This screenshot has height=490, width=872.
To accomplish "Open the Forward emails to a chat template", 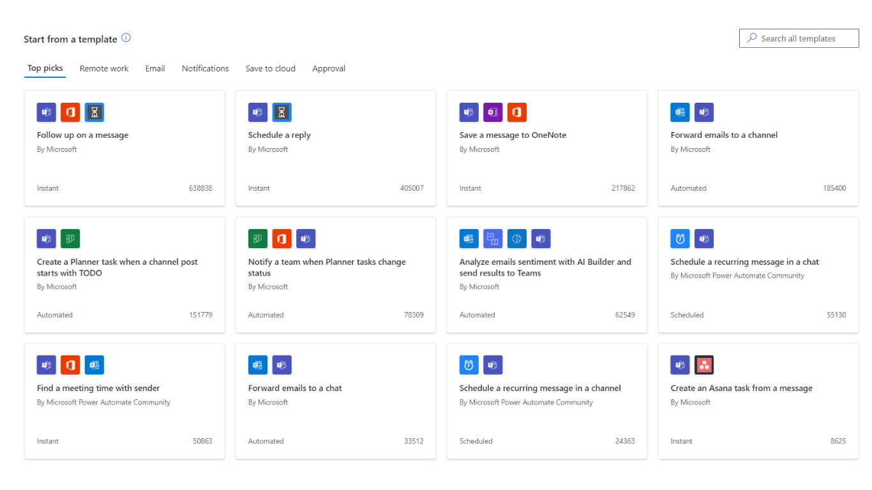I will point(336,401).
